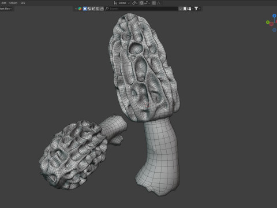Toggle the filter icon beside the search magnifier
The image size is (277, 208).
tap(102, 9)
